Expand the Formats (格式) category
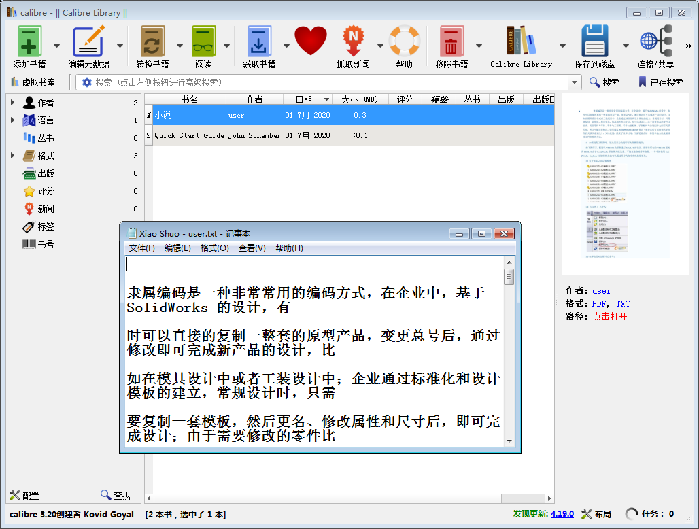 (12, 156)
